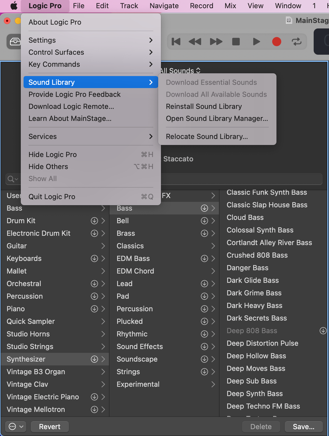The height and width of the screenshot is (436, 329).
Task: Click download icon for Strings subcategory
Action: click(204, 372)
